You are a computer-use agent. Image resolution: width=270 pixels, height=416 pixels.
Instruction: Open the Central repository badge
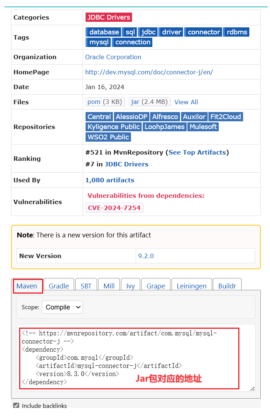[99, 117]
